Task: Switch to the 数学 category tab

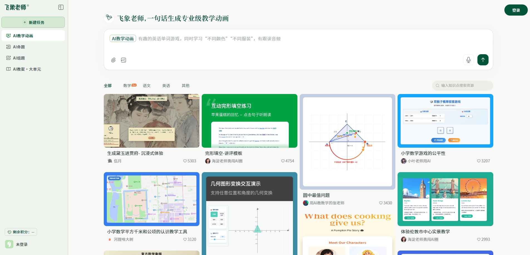Action: pyautogui.click(x=127, y=86)
